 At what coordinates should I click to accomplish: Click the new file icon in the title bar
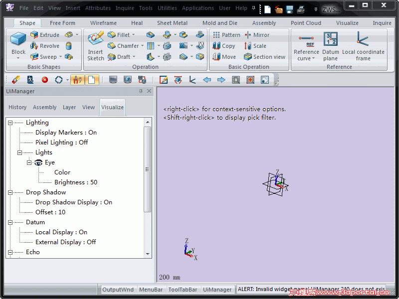point(268,9)
